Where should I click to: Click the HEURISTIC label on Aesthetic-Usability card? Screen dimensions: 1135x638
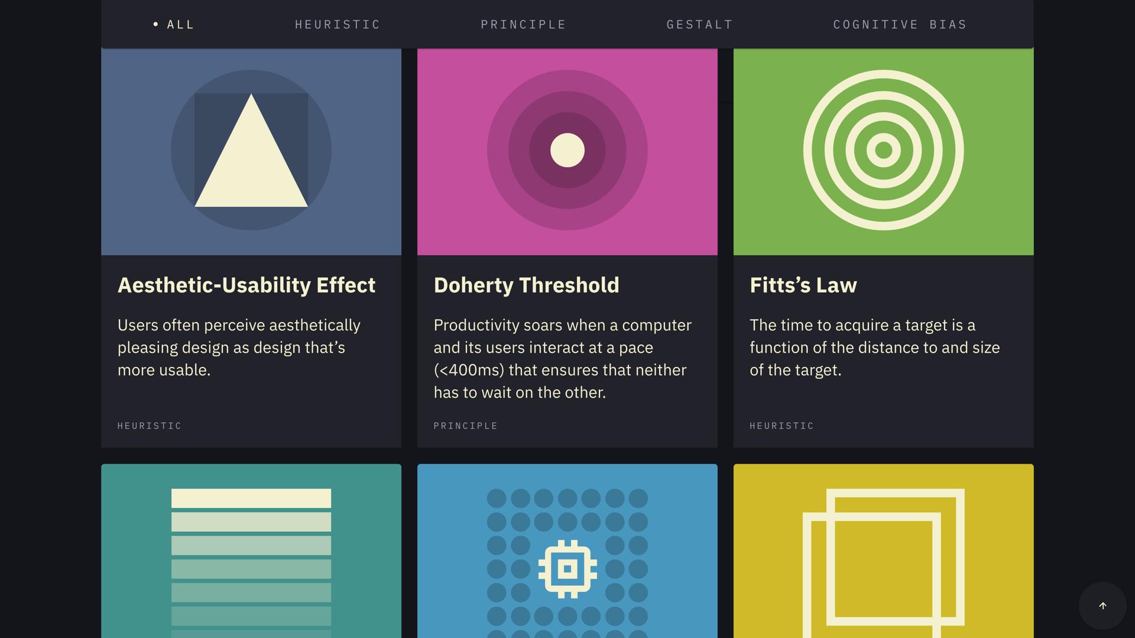coord(150,425)
